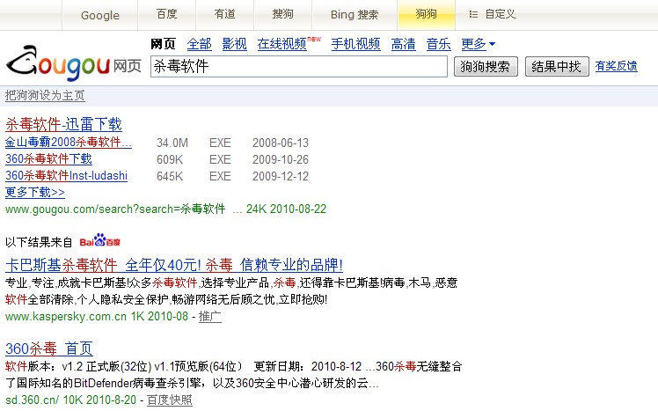The height and width of the screenshot is (411, 658).
Task: Open the 百度快照 cached link
Action: (x=170, y=400)
